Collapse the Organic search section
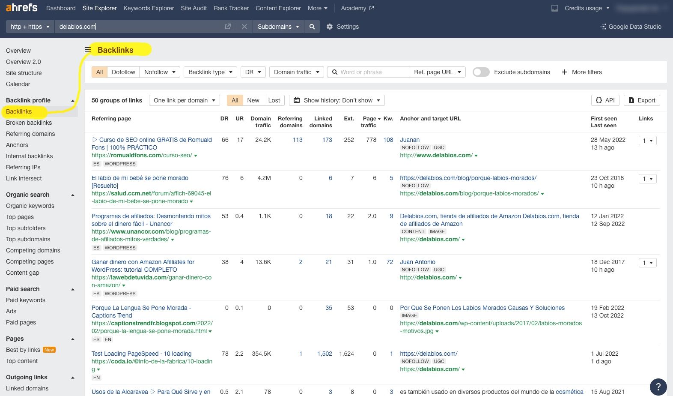 pos(73,195)
